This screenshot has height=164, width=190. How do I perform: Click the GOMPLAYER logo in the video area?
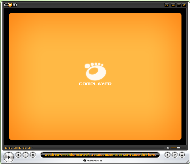click(95, 74)
